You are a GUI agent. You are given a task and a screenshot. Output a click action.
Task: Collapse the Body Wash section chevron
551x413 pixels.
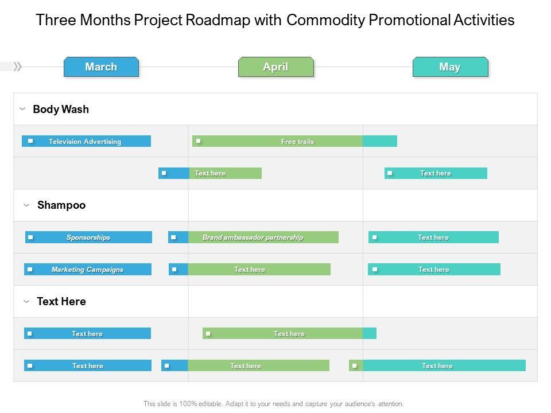(22, 108)
